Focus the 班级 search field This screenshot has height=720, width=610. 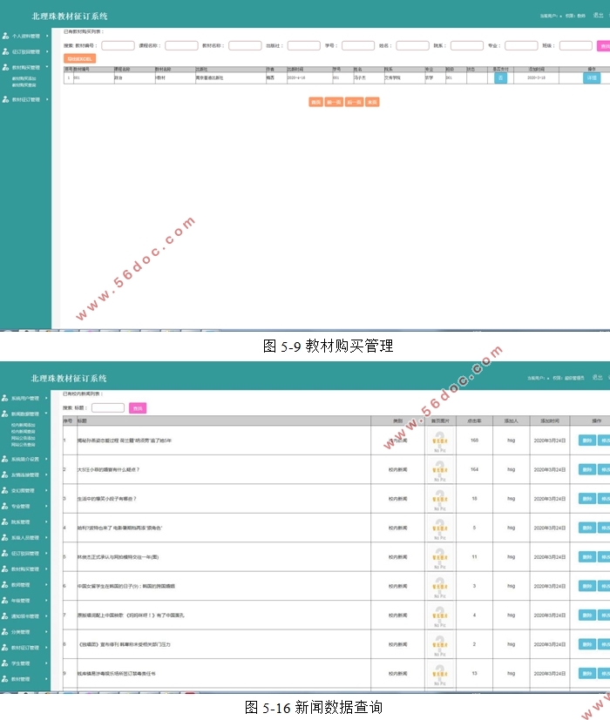576,45
